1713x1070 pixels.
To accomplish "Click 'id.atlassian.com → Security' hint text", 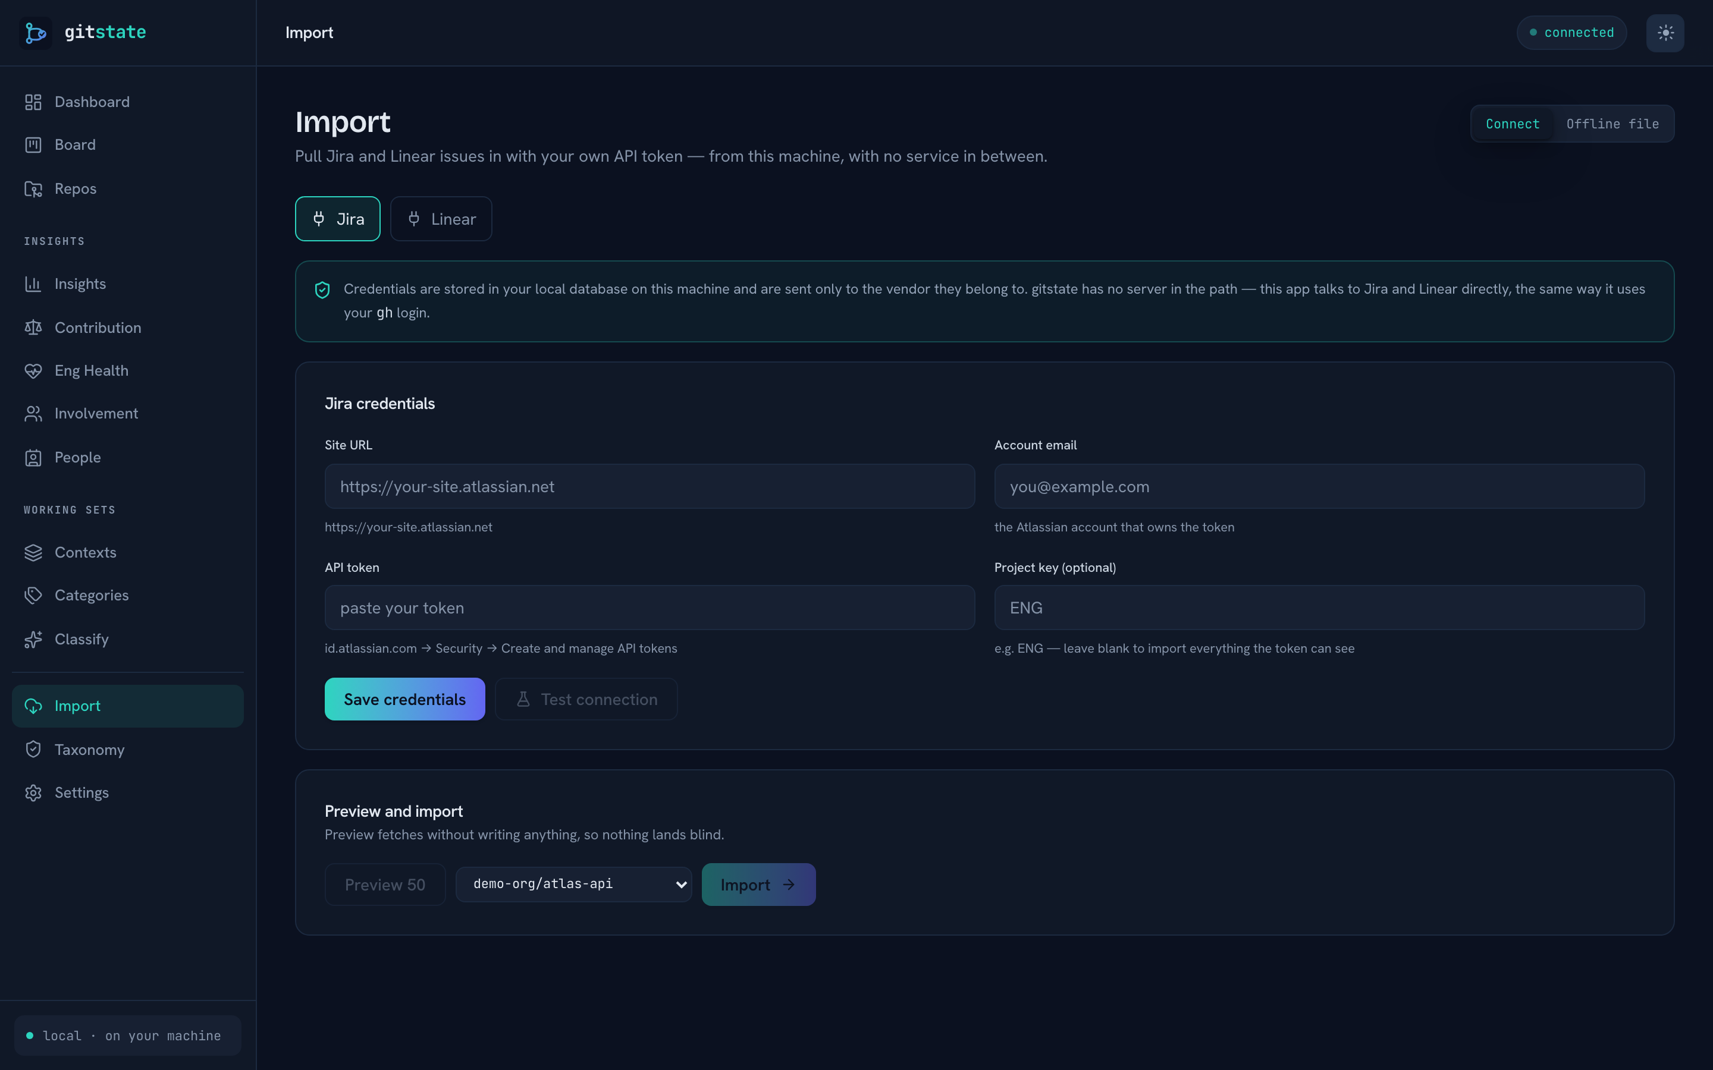I will [501, 648].
